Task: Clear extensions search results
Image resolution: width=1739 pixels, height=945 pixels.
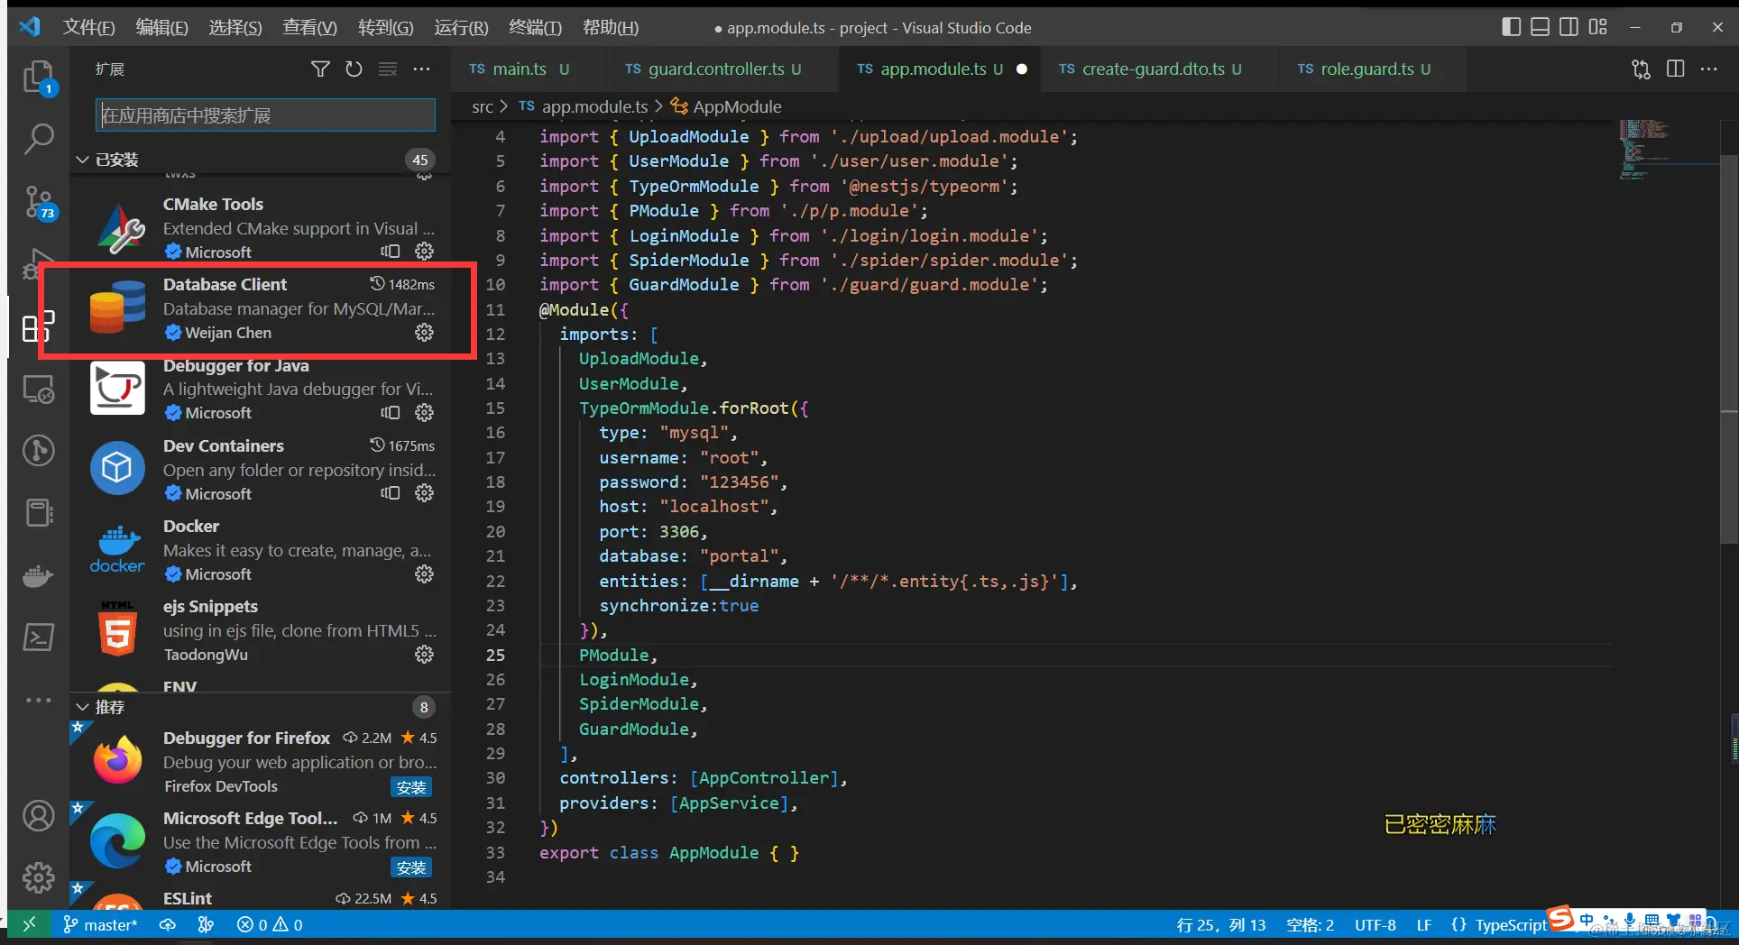Action: (x=388, y=69)
